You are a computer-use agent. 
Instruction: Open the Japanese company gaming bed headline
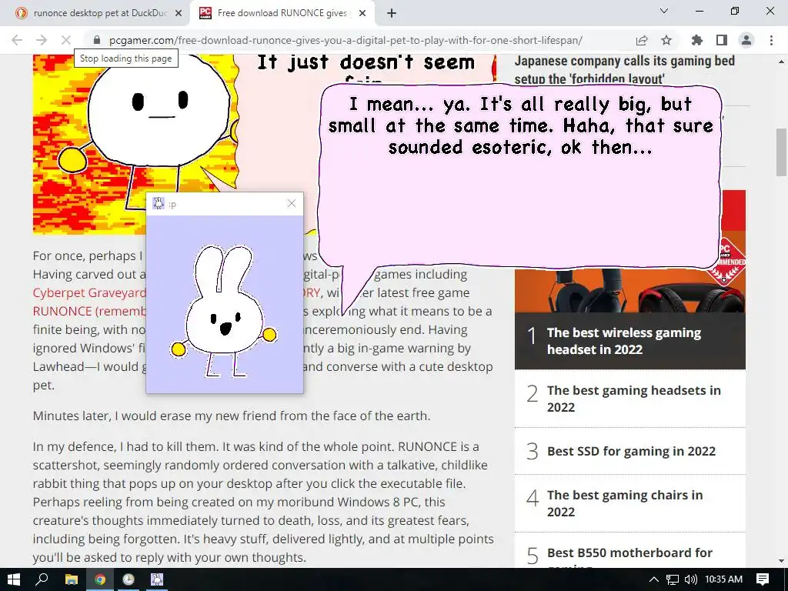pos(624,69)
